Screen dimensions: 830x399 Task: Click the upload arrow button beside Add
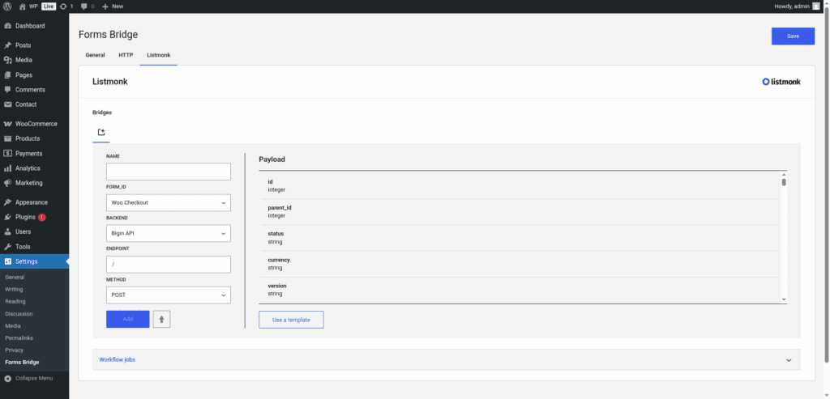161,319
